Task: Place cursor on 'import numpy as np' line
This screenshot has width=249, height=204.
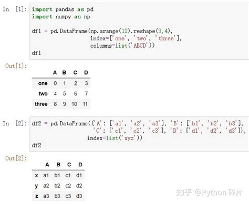Action: pyautogui.click(x=61, y=17)
